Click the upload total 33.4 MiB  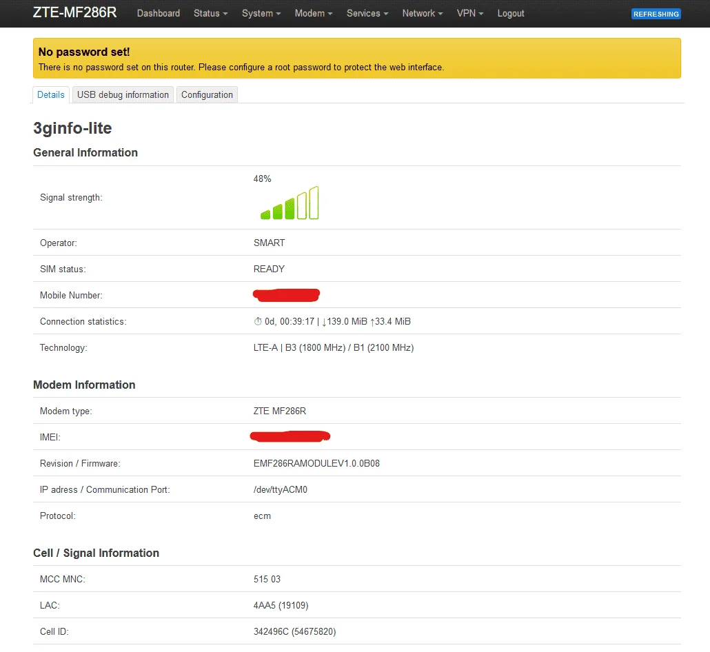tap(390, 321)
